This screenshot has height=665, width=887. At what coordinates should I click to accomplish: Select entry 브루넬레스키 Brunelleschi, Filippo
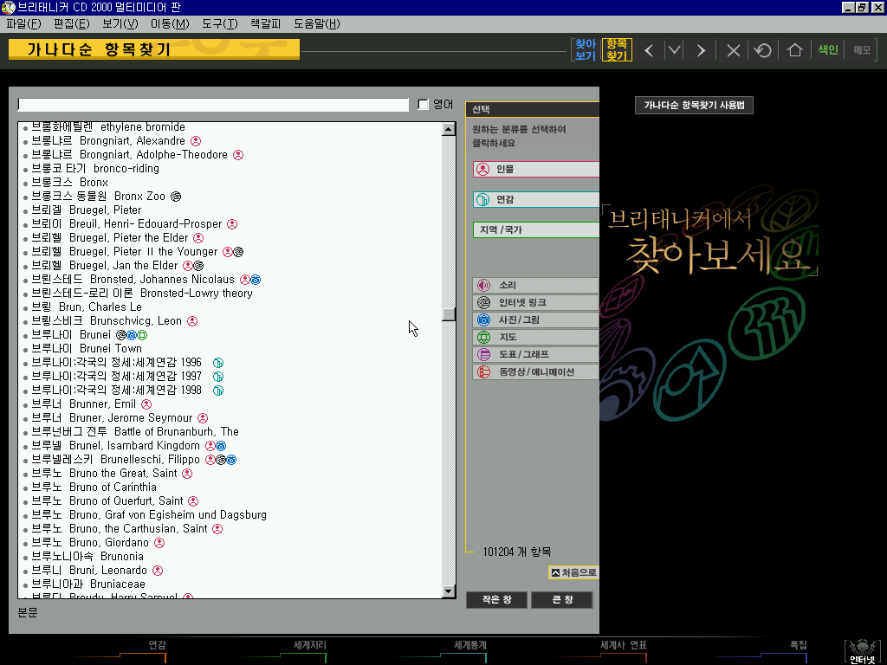click(115, 459)
